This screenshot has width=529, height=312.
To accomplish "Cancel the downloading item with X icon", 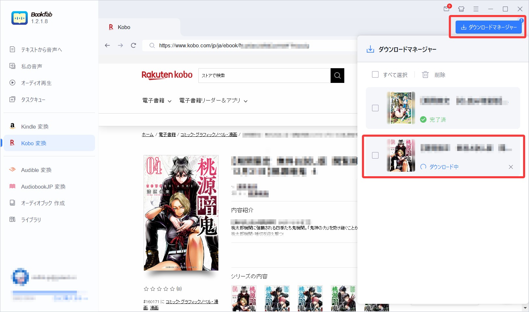I will [x=511, y=167].
